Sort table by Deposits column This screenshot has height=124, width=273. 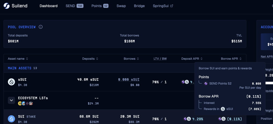point(90,59)
